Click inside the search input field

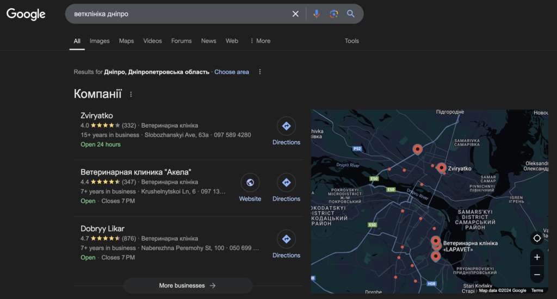click(180, 14)
